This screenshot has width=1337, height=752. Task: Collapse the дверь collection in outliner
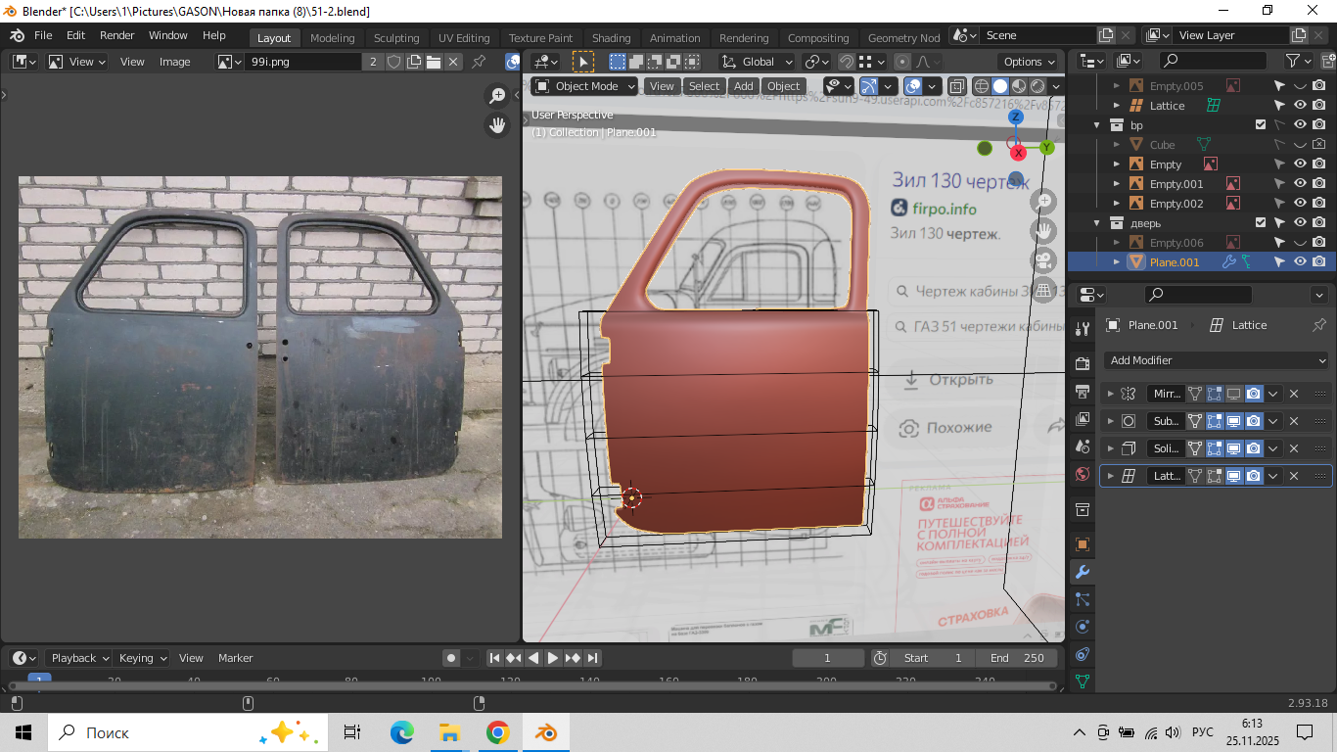click(x=1098, y=223)
